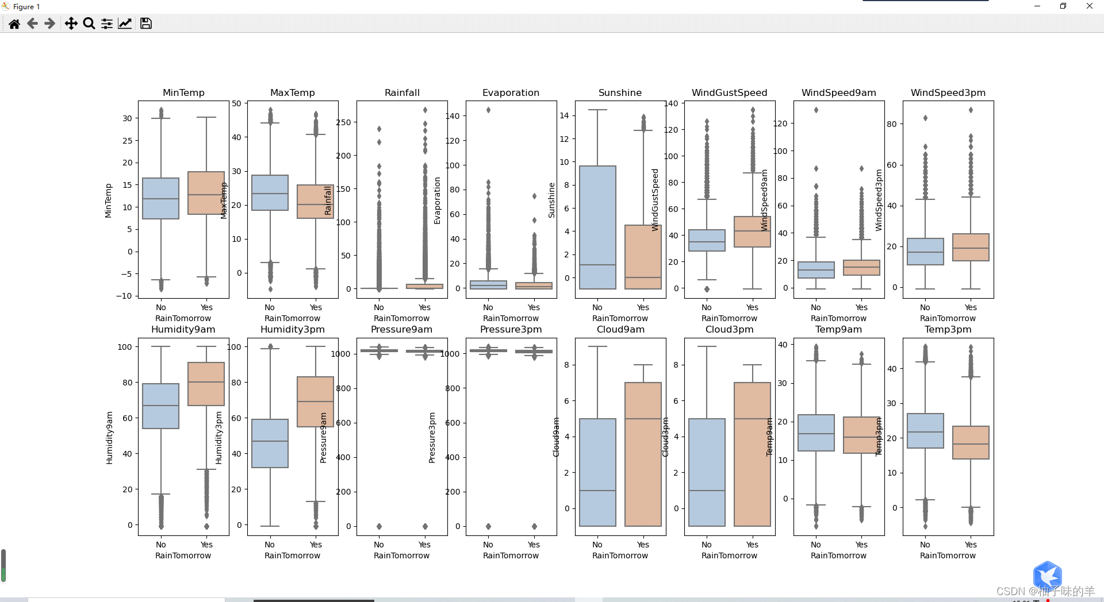1104x602 pixels.
Task: Click the Humidity3pm subplot title
Action: 293,329
